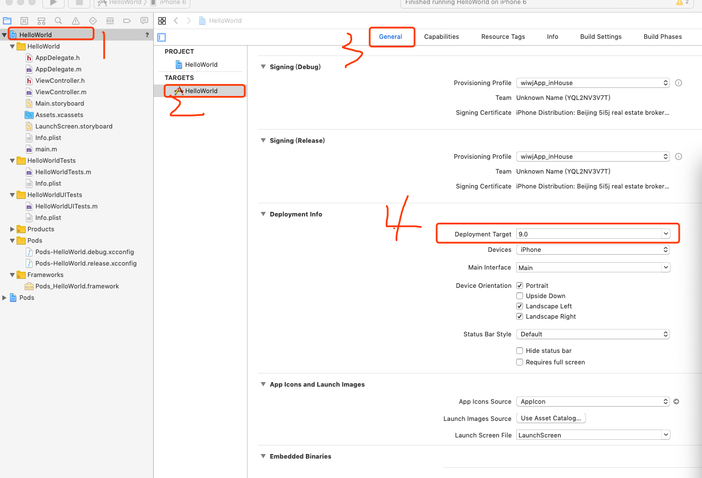Image resolution: width=702 pixels, height=478 pixels.
Task: Expand the Products folder
Action: pos(12,229)
